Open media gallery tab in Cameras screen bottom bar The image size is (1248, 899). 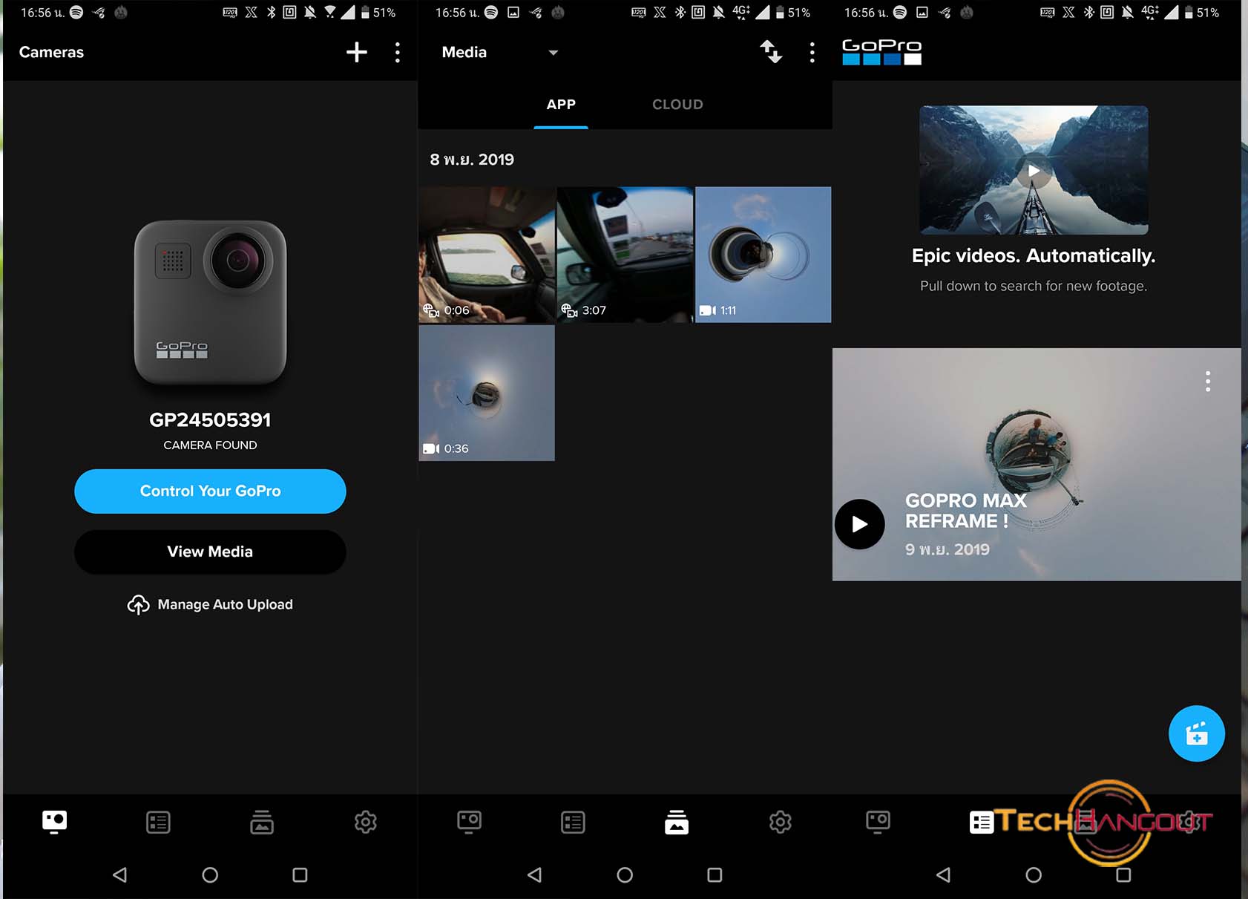coord(262,822)
